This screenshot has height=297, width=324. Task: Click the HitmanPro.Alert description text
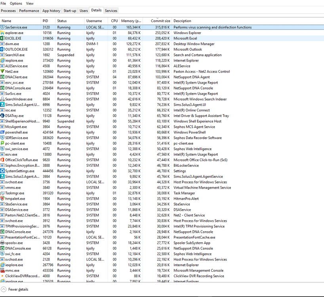pyautogui.click(x=186, y=199)
